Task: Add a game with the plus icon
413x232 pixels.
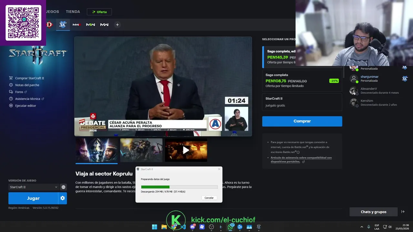Action: (x=117, y=25)
